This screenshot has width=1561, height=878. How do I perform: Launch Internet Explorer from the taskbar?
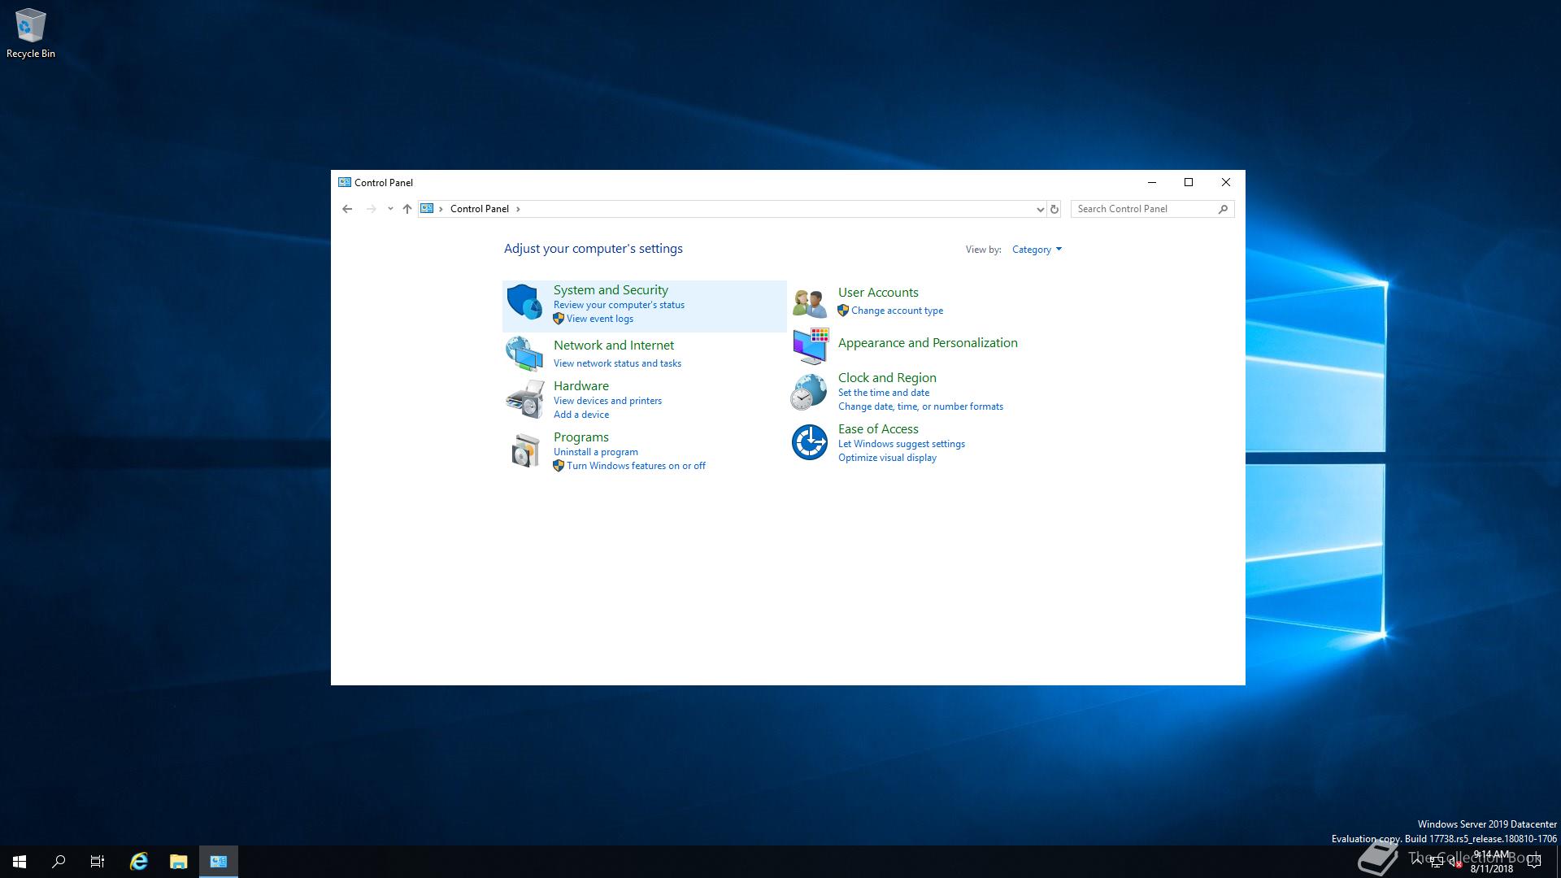pos(139,862)
